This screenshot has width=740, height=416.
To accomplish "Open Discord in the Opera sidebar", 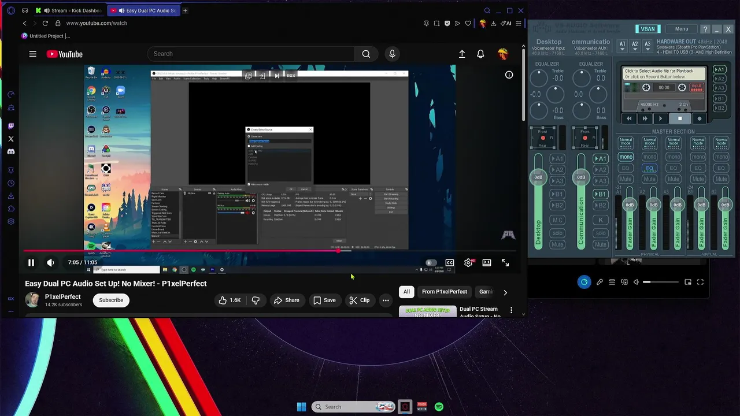I will tap(11, 151).
